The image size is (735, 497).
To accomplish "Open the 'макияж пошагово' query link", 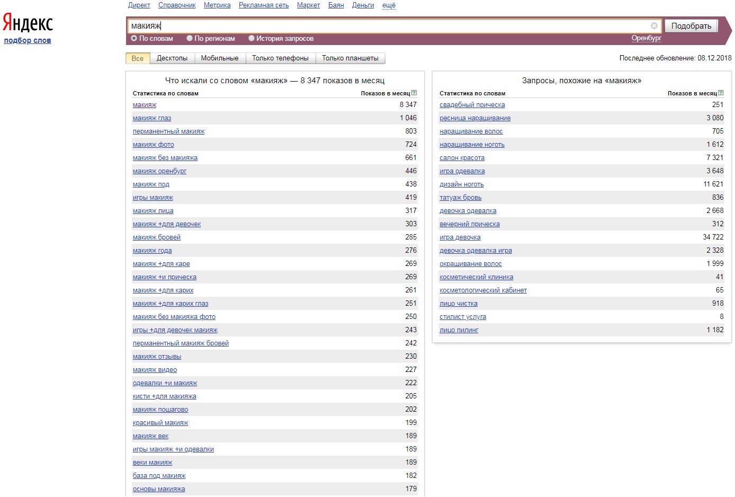I will (x=160, y=410).
